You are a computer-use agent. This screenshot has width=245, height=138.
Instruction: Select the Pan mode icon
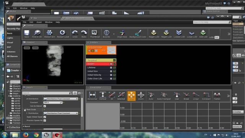pos(131,96)
